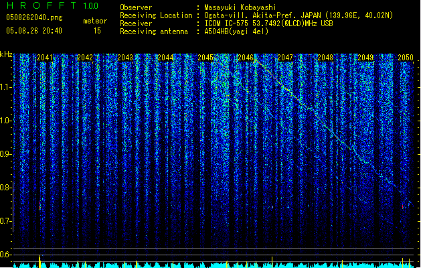Click the 2047 time marker
The height and width of the screenshot is (268, 421).
[x=285, y=58]
